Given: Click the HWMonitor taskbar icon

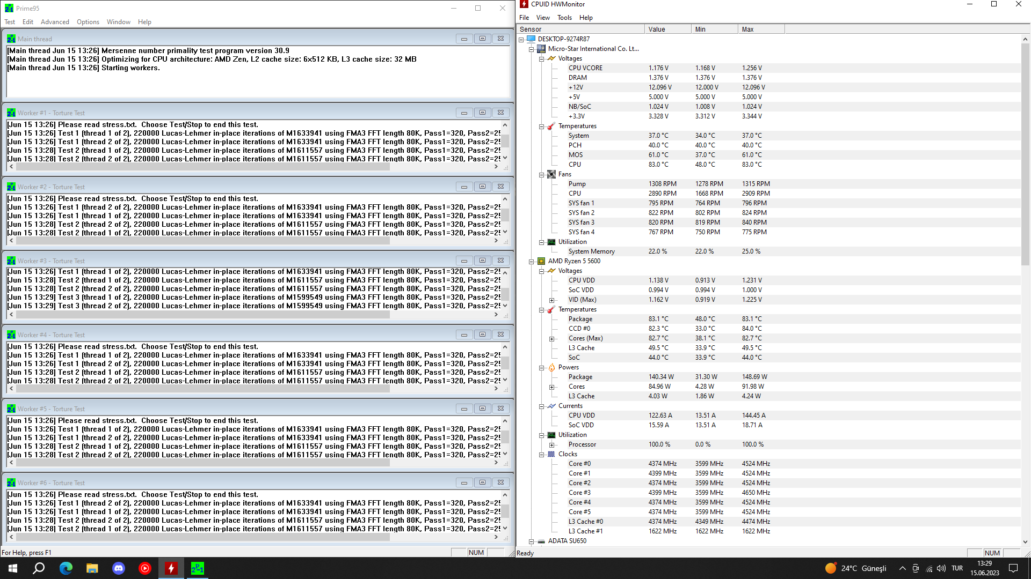Looking at the screenshot, I should coord(171,568).
